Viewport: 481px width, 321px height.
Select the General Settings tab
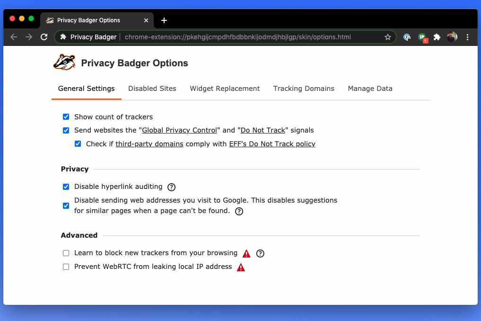(x=86, y=89)
